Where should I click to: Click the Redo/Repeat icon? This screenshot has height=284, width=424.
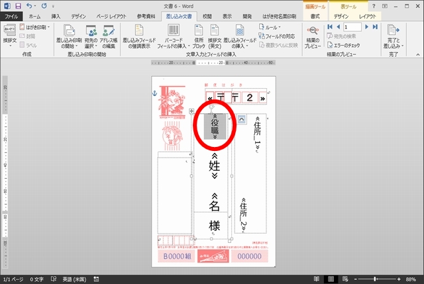pyautogui.click(x=44, y=6)
